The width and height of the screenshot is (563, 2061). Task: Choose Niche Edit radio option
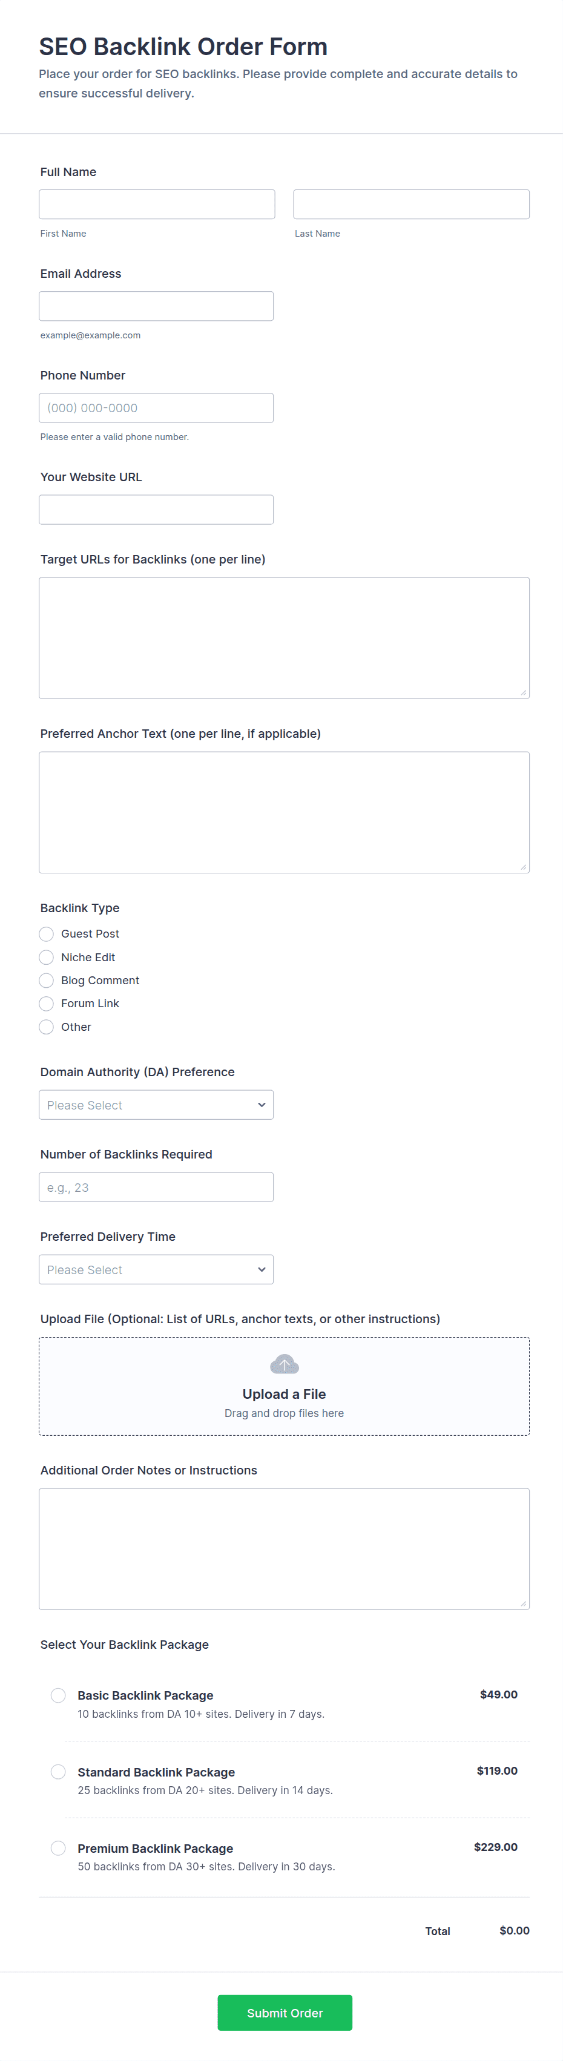47,957
